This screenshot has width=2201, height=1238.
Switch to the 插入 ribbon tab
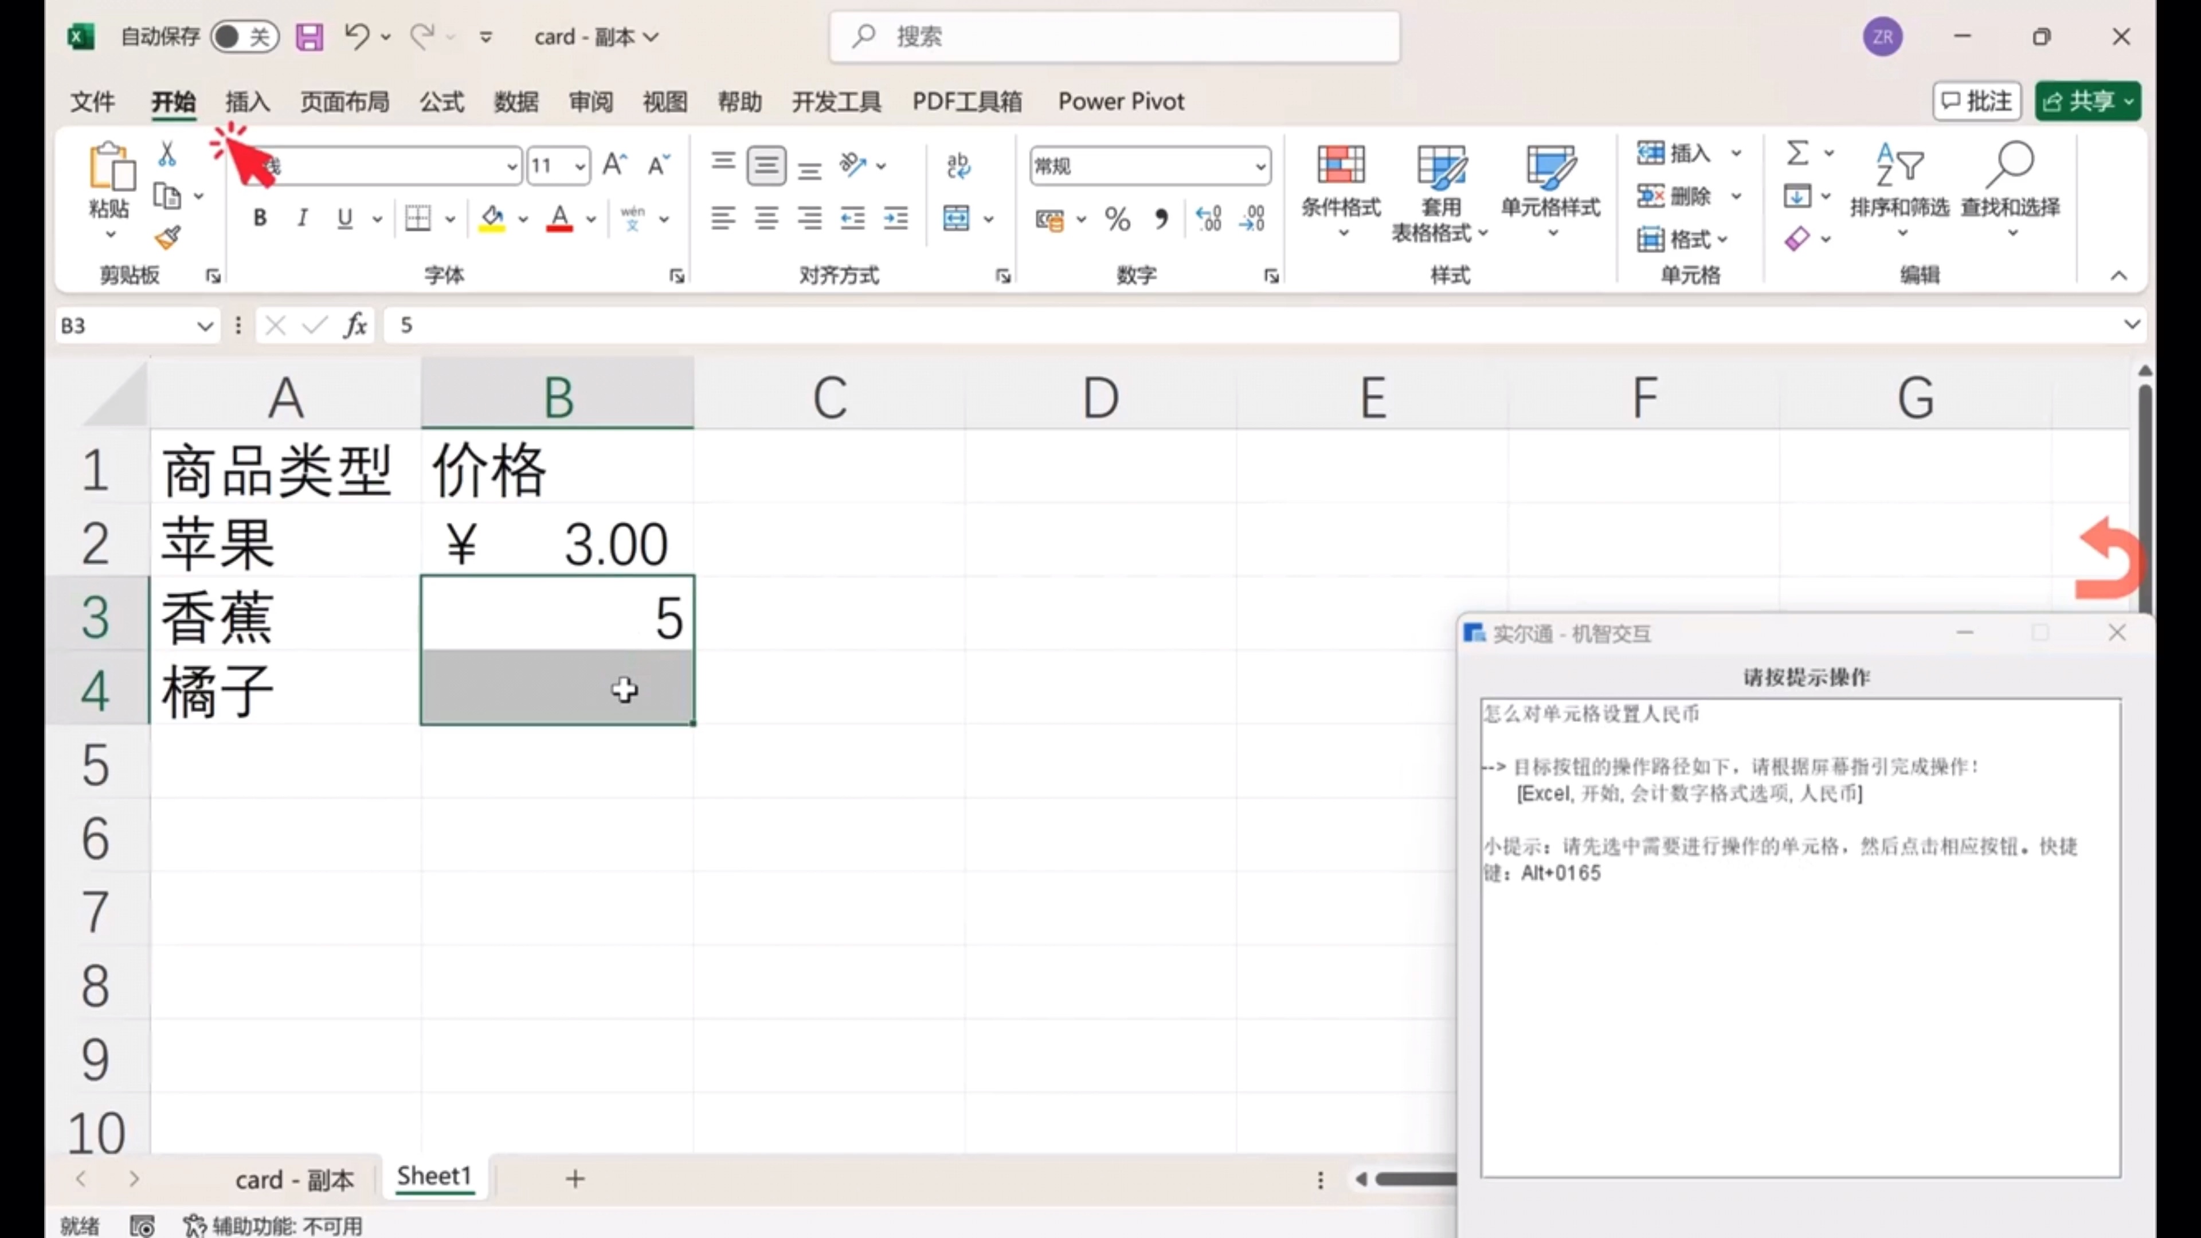(248, 101)
